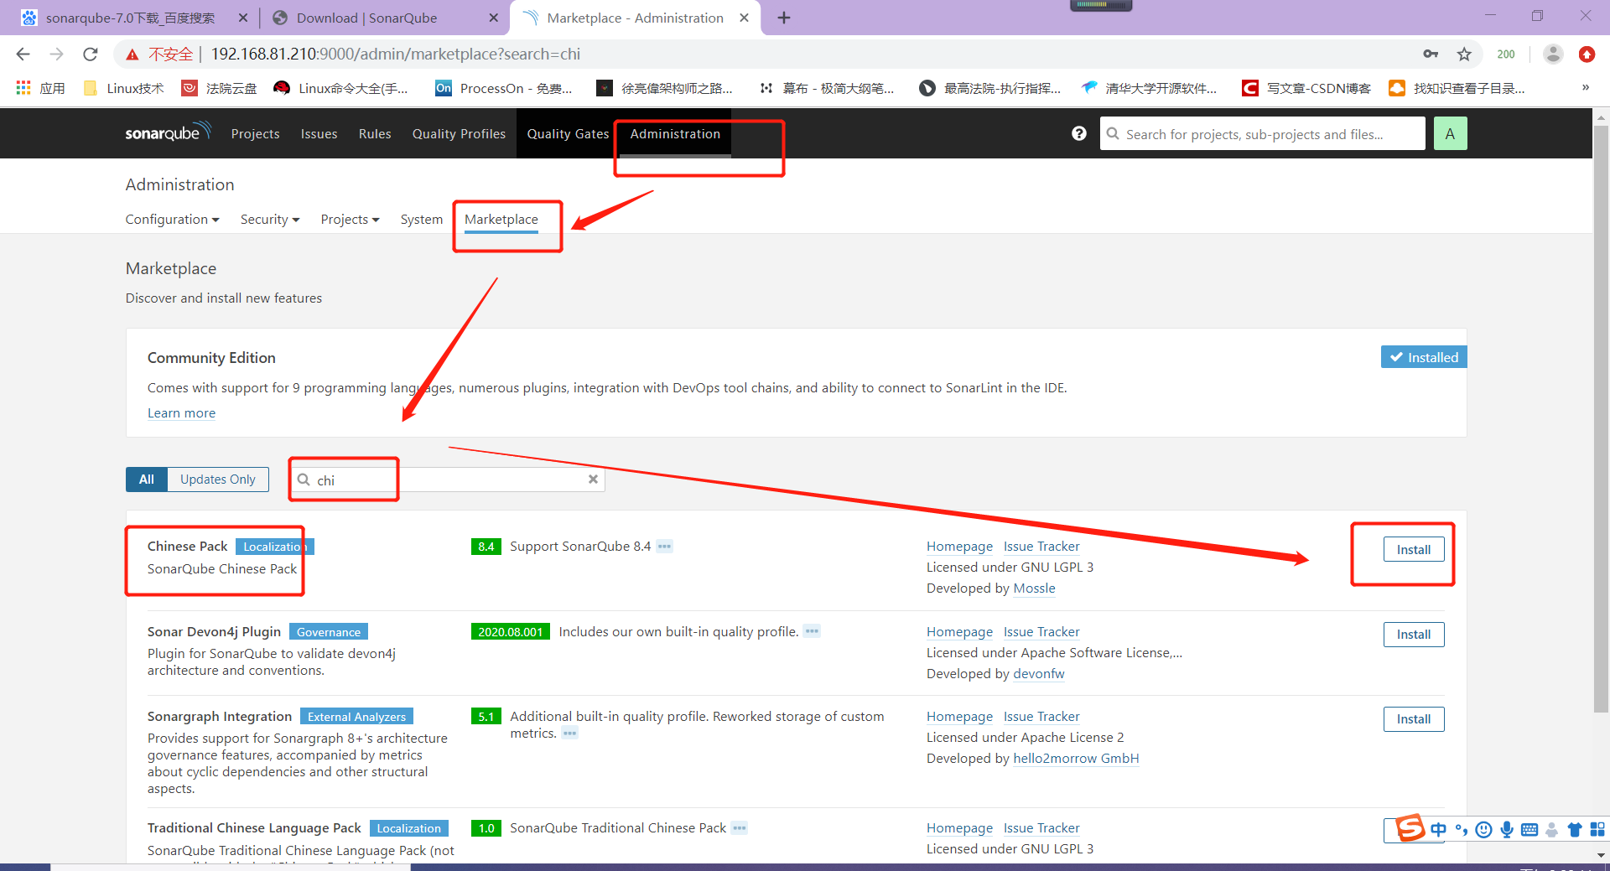Open the saved passwords key icon
Image resolution: width=1610 pixels, height=871 pixels.
(1431, 54)
